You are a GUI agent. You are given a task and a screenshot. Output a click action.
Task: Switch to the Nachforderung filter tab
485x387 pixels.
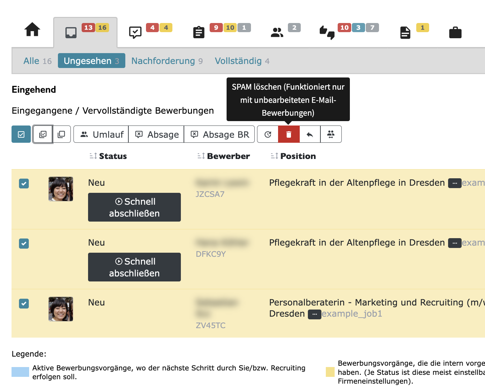163,61
